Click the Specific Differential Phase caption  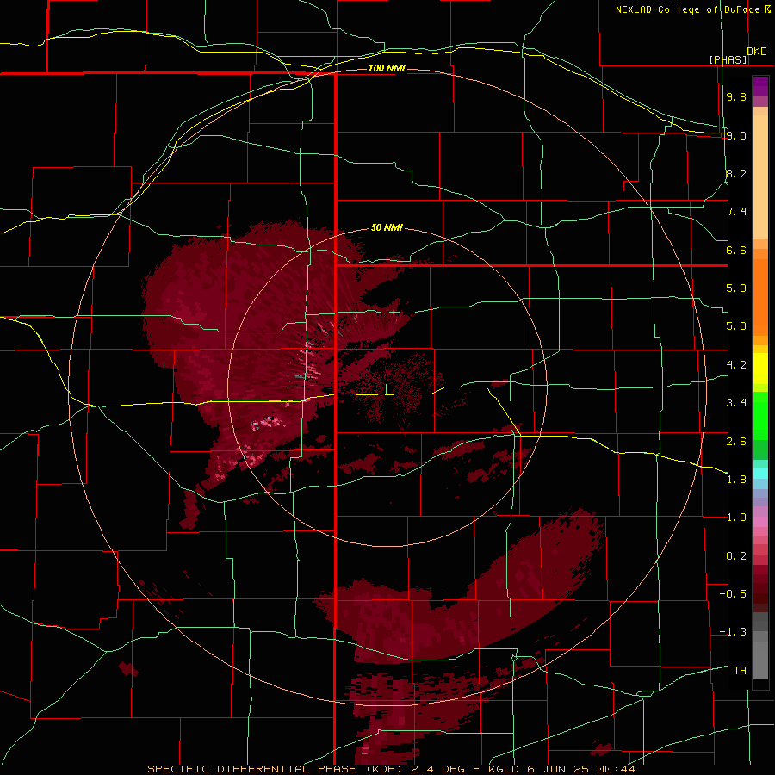392,769
